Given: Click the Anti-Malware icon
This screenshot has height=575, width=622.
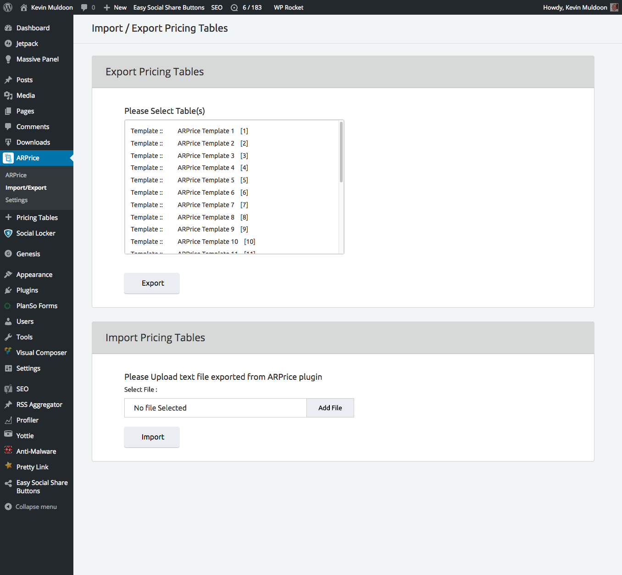Looking at the screenshot, I should click(8, 450).
